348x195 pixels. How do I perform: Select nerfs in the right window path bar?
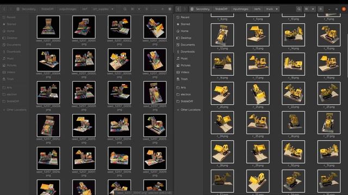click(x=257, y=9)
